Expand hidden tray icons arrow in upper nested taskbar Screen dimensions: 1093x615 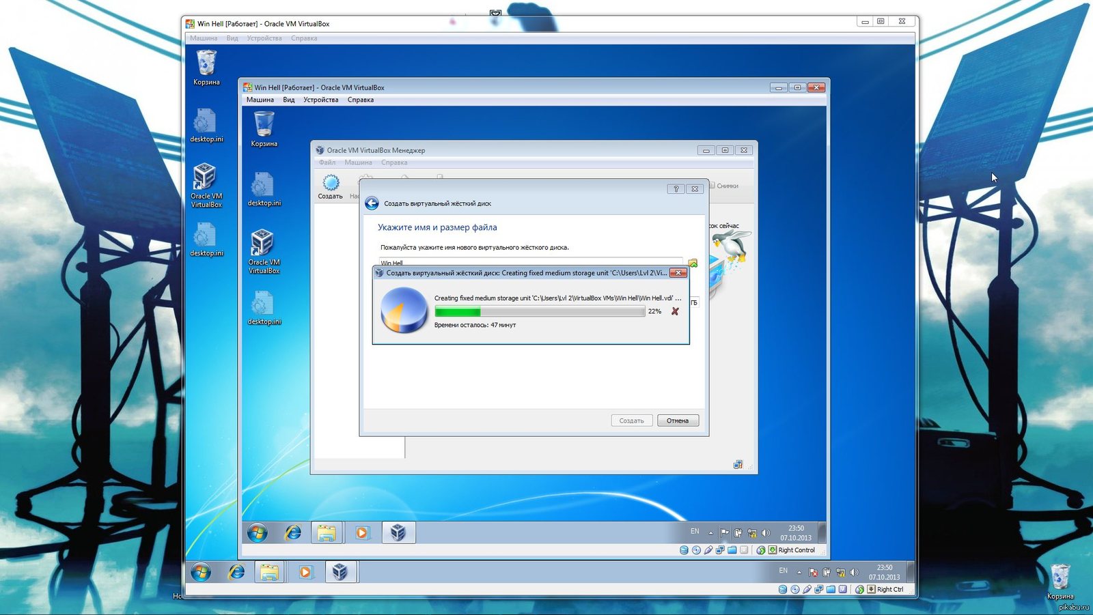pyautogui.click(x=710, y=532)
